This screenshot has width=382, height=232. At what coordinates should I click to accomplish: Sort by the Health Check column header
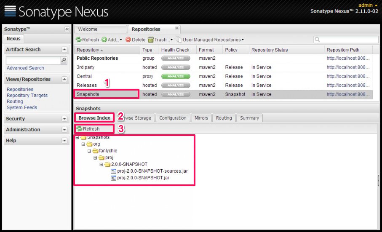pos(178,50)
